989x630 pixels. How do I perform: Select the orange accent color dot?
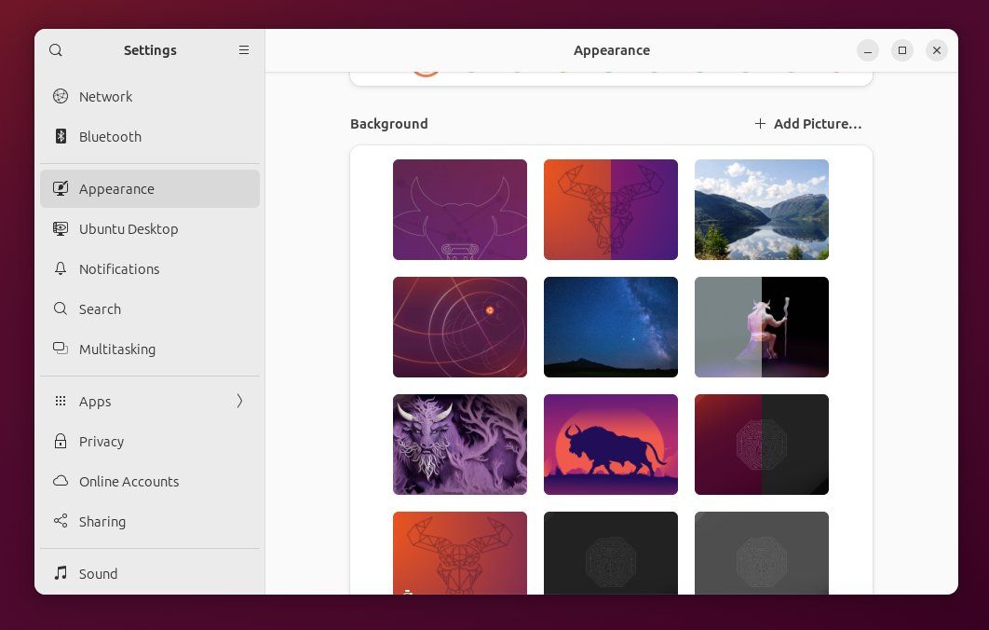point(426,69)
